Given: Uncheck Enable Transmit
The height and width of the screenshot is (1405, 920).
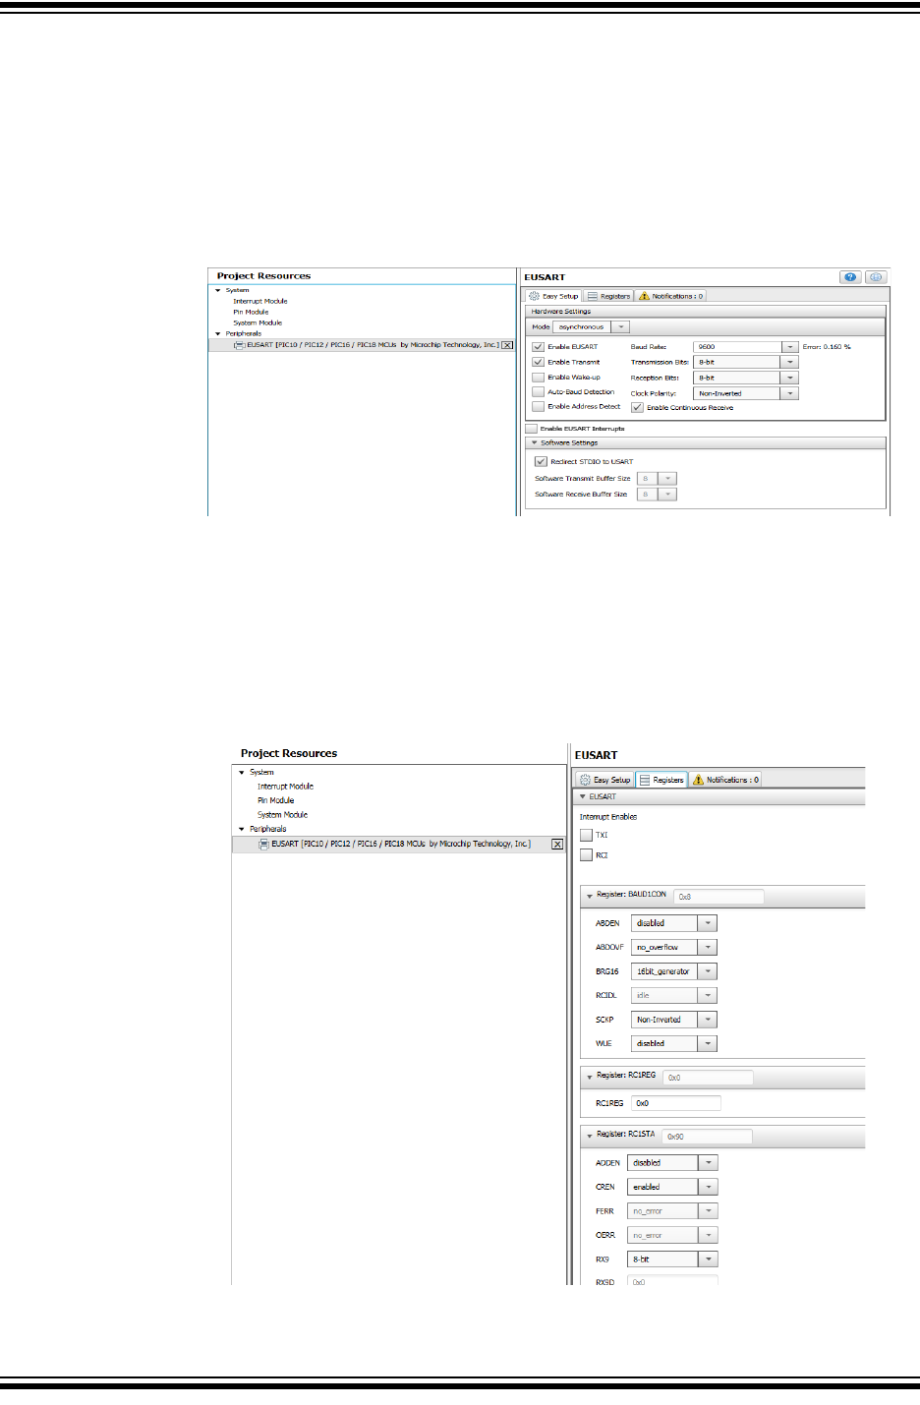Looking at the screenshot, I should 539,362.
